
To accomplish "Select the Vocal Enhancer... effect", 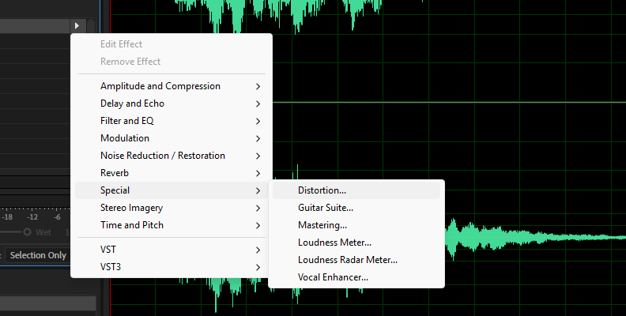I will click(333, 277).
